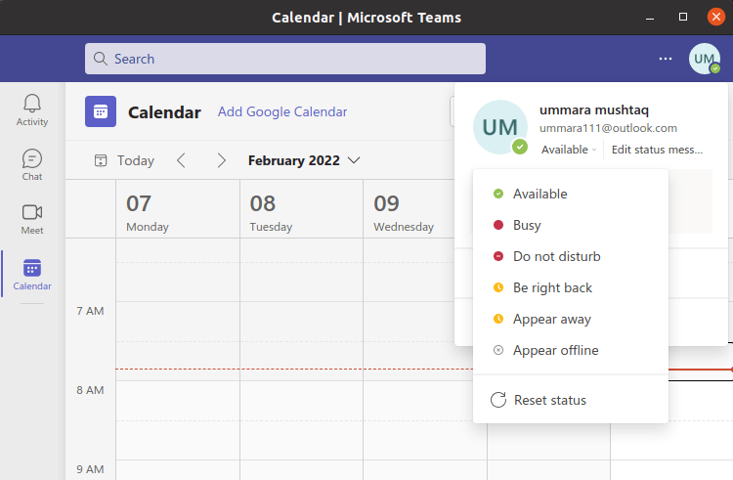This screenshot has width=733, height=480.
Task: Select Monday 07 column header
Action: (x=178, y=209)
